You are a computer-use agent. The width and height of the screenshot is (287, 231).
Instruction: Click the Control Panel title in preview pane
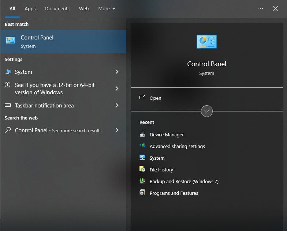pos(206,64)
